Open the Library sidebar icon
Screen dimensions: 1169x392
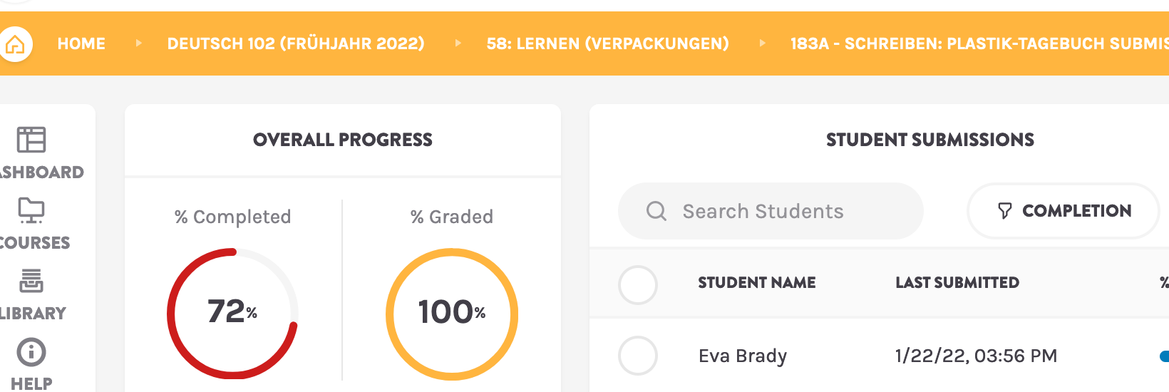coord(31,281)
